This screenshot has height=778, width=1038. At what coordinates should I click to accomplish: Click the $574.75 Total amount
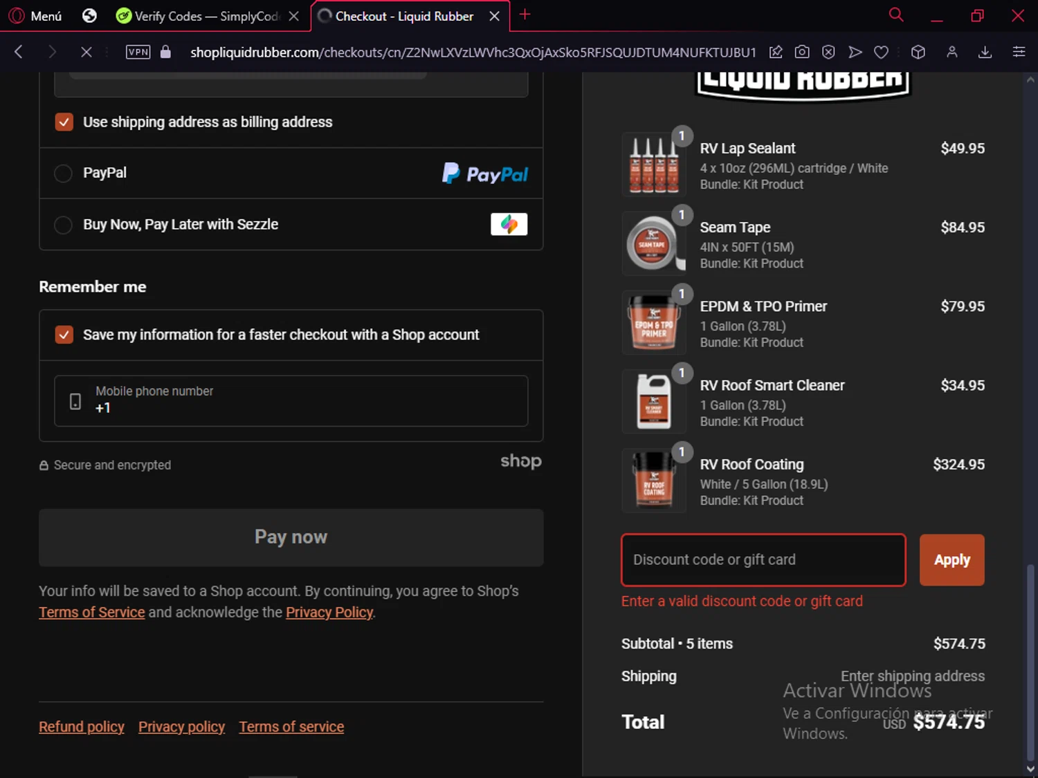(949, 723)
